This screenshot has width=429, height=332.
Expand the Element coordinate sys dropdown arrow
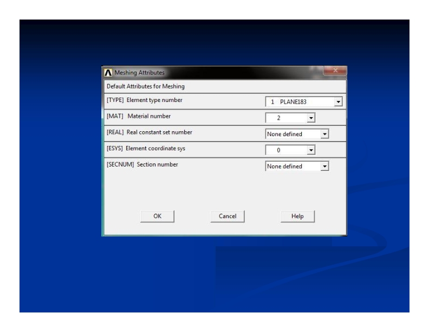(310, 150)
